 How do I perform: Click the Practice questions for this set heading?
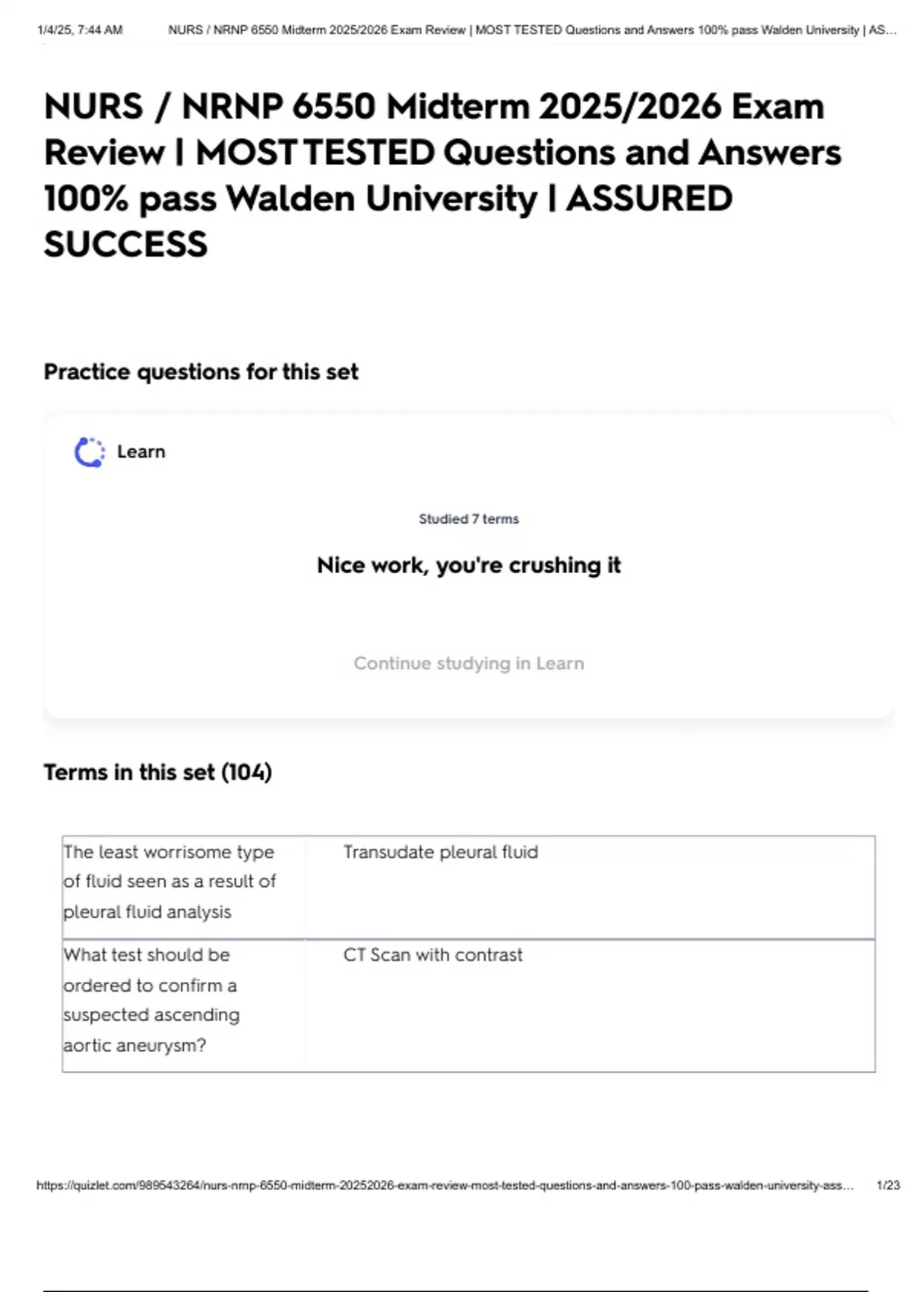(201, 372)
